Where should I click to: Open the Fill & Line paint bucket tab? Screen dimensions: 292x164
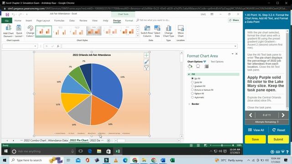click(190, 66)
